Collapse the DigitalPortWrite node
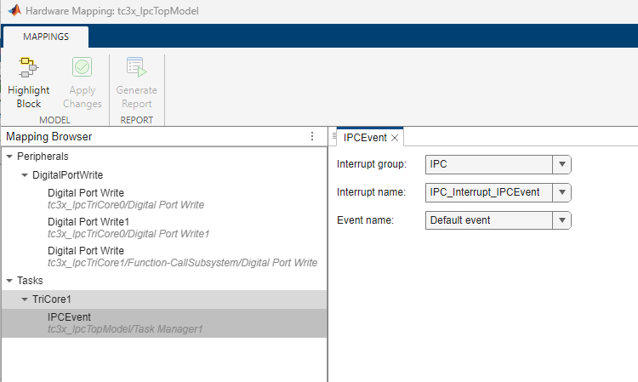638x382 pixels. [25, 175]
